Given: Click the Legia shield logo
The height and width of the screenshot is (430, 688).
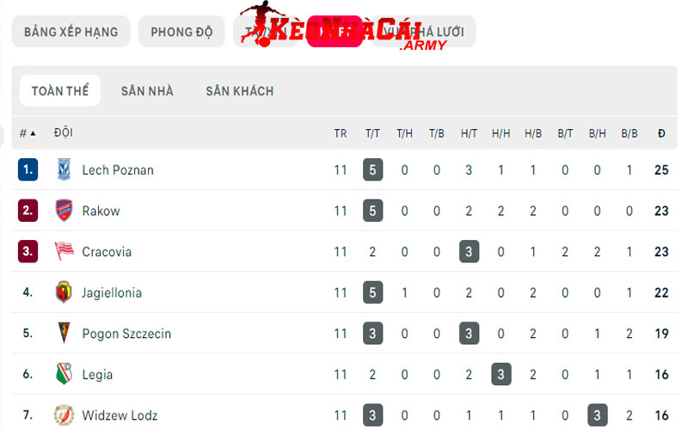Looking at the screenshot, I should tap(63, 375).
